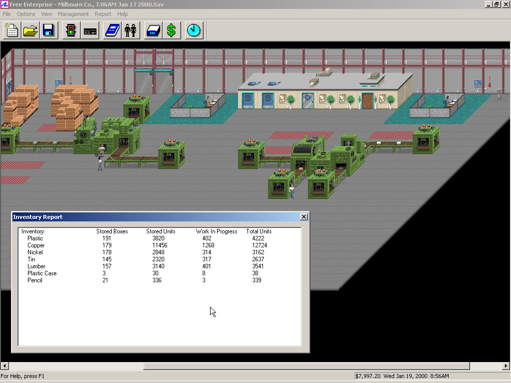This screenshot has width=511, height=383.
Task: Click the cyan clock toolbar icon
Action: (194, 30)
